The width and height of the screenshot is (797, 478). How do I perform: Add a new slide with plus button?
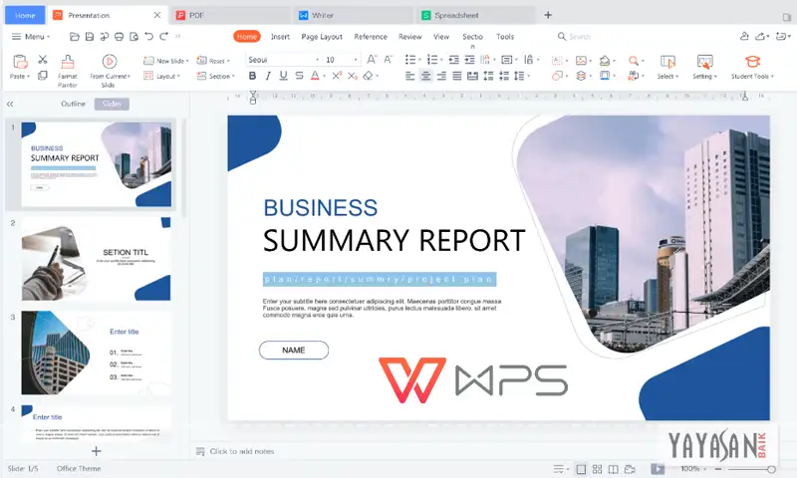click(x=96, y=450)
